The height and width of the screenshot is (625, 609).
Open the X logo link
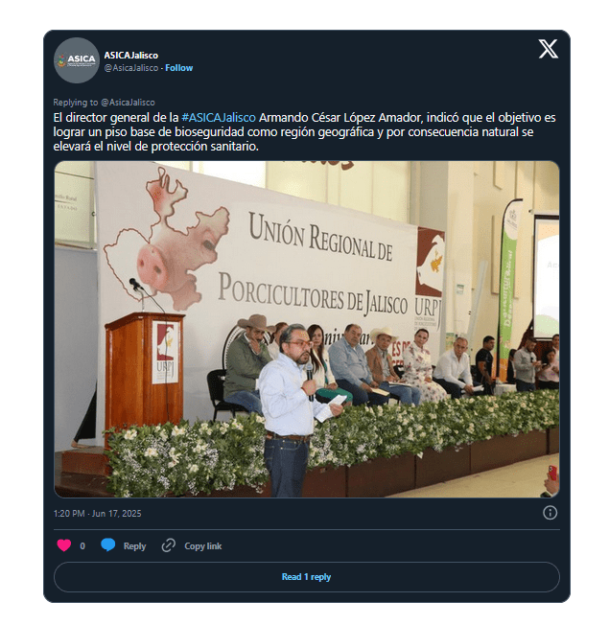click(x=548, y=49)
